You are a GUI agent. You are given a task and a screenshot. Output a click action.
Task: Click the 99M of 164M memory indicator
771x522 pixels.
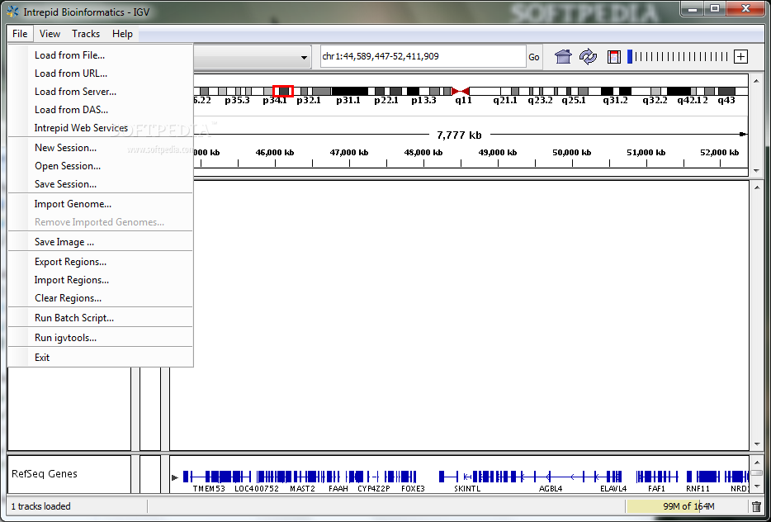click(688, 506)
